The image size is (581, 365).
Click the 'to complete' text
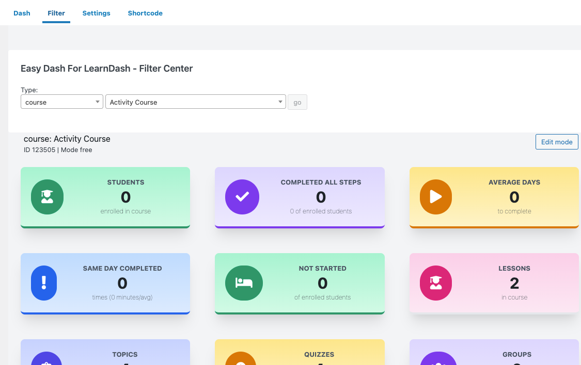[514, 211]
